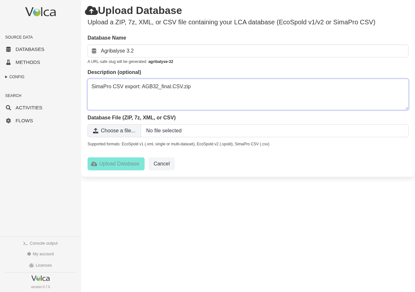Cancel the database upload
This screenshot has height=292, width=415.
pyautogui.click(x=161, y=164)
